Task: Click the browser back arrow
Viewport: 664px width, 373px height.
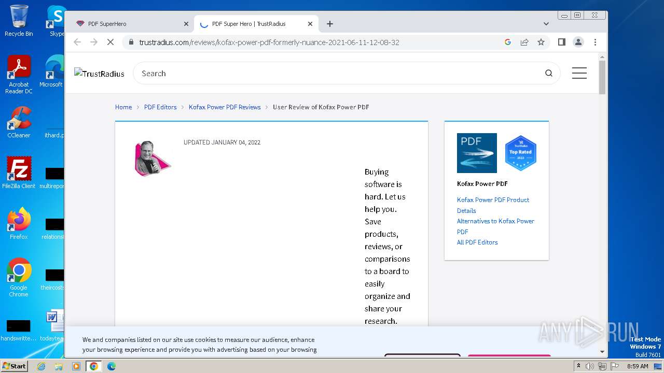Action: tap(77, 42)
